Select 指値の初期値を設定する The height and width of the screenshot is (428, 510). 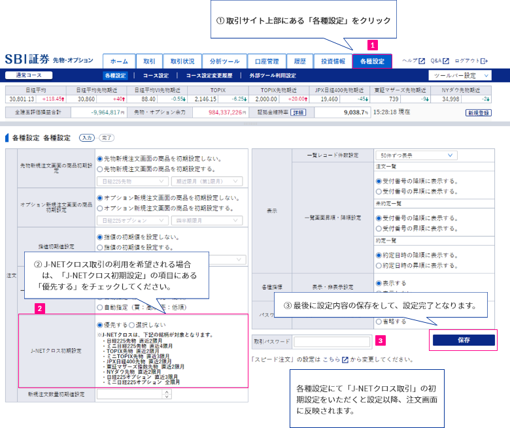point(100,248)
